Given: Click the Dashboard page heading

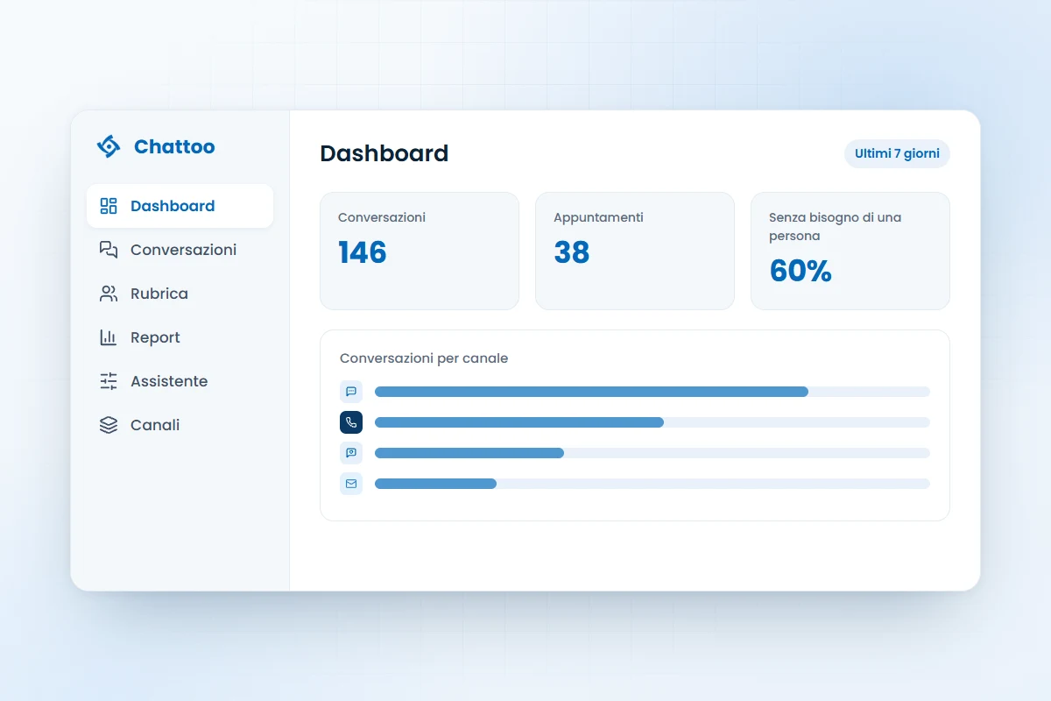Looking at the screenshot, I should pyautogui.click(x=384, y=153).
